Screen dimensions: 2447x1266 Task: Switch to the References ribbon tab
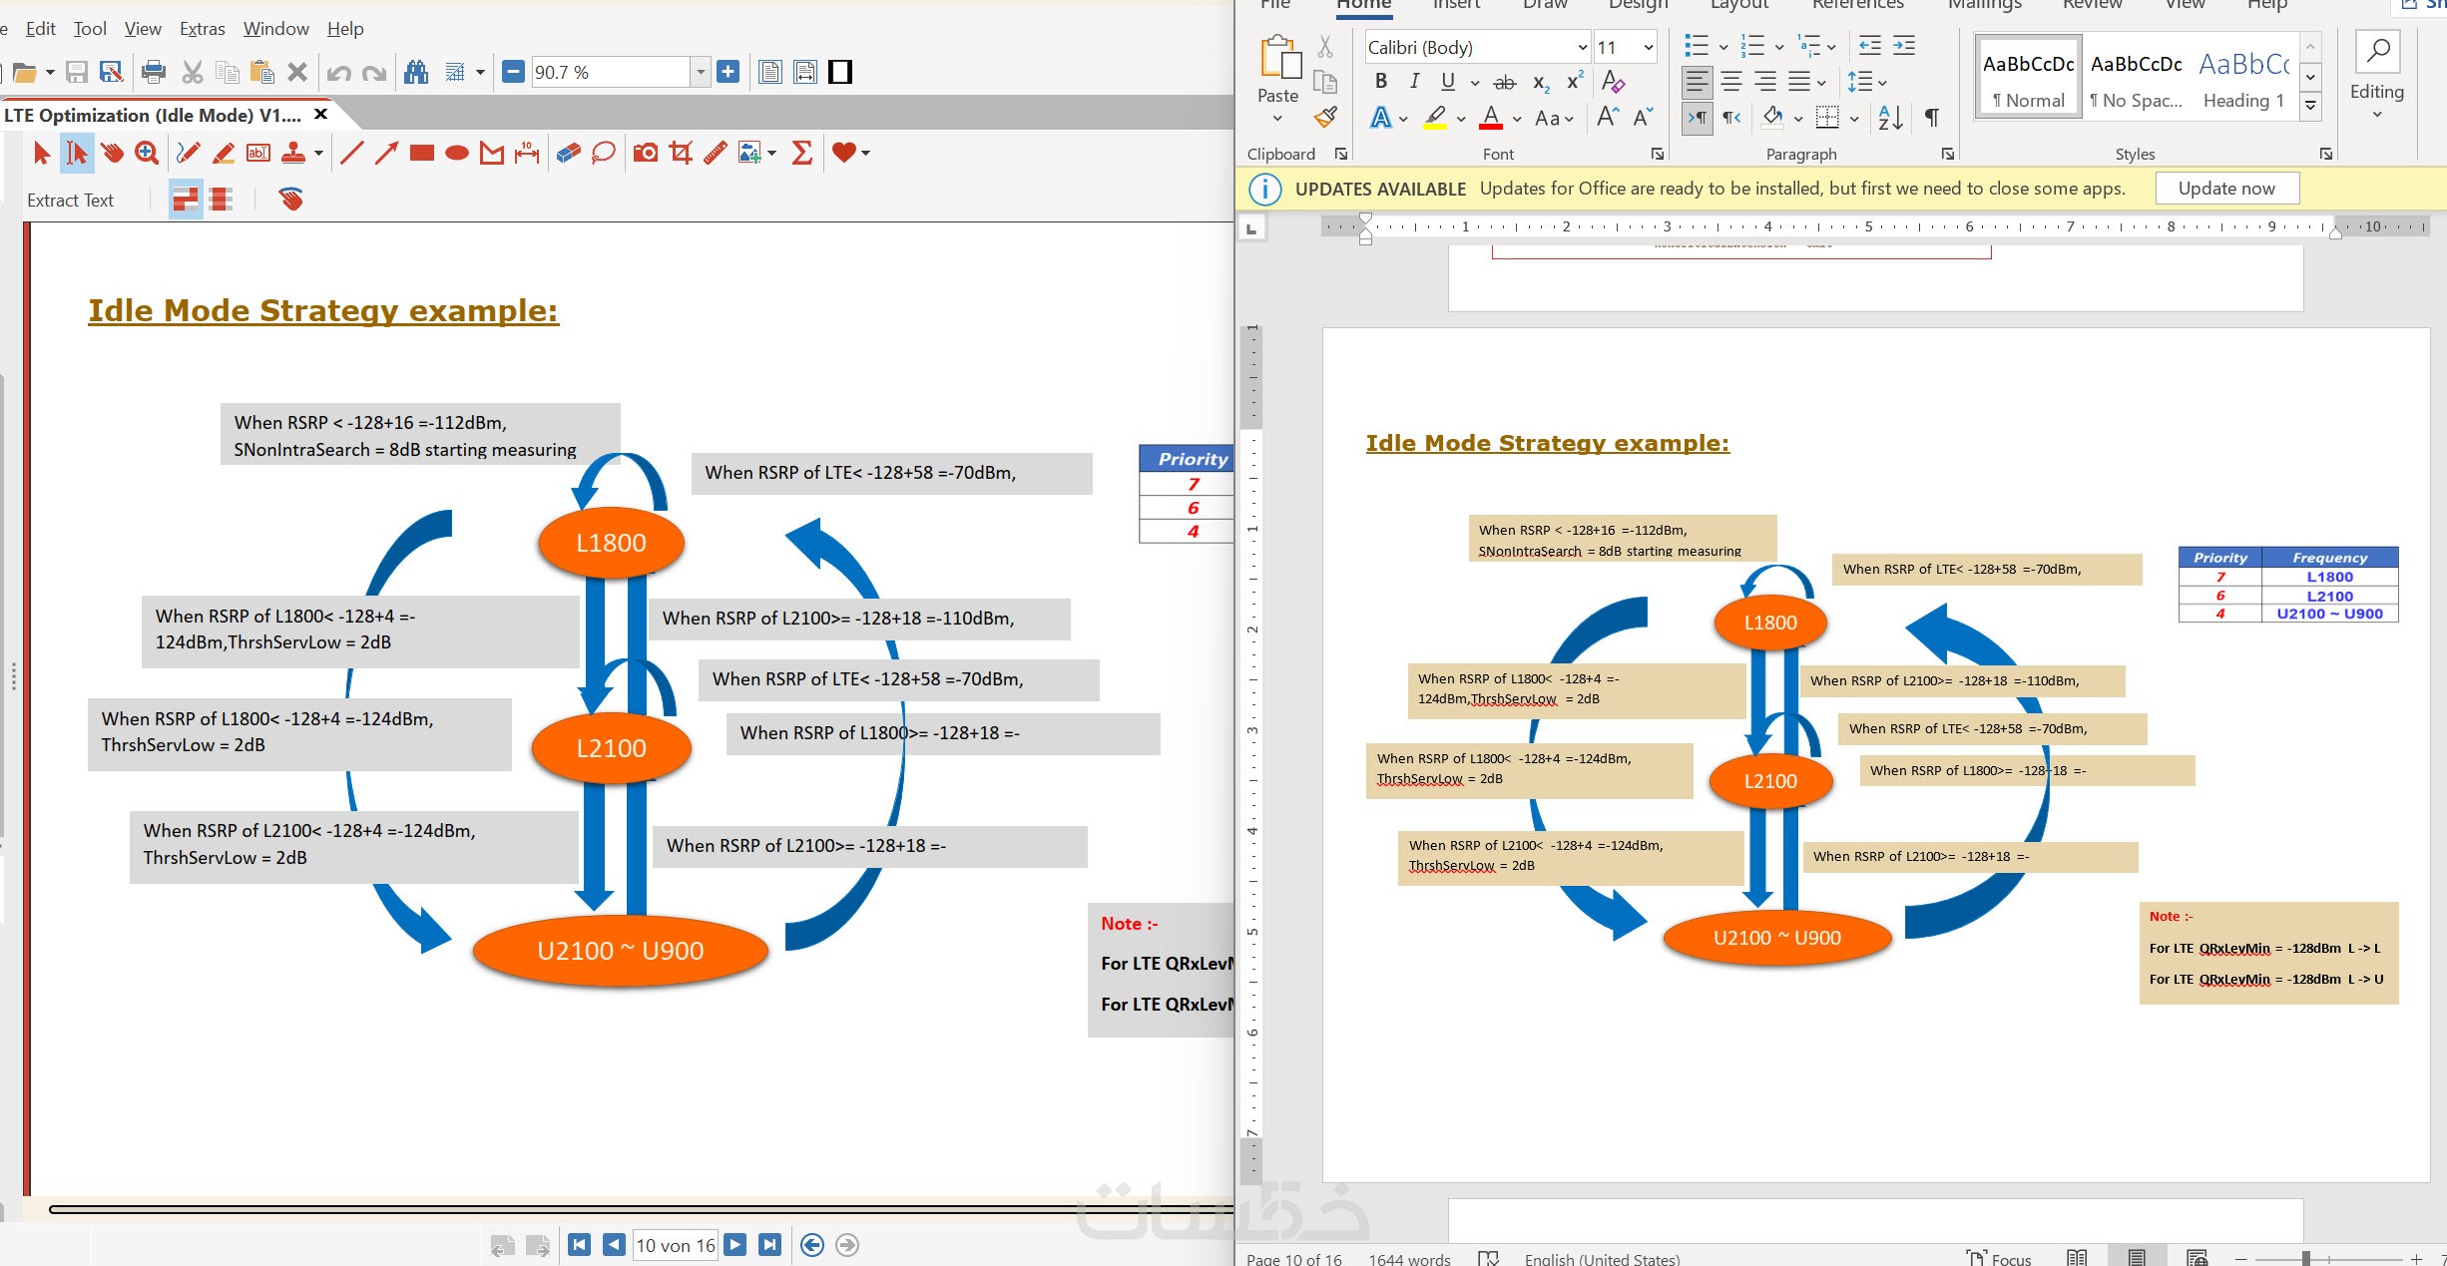tap(1857, 5)
